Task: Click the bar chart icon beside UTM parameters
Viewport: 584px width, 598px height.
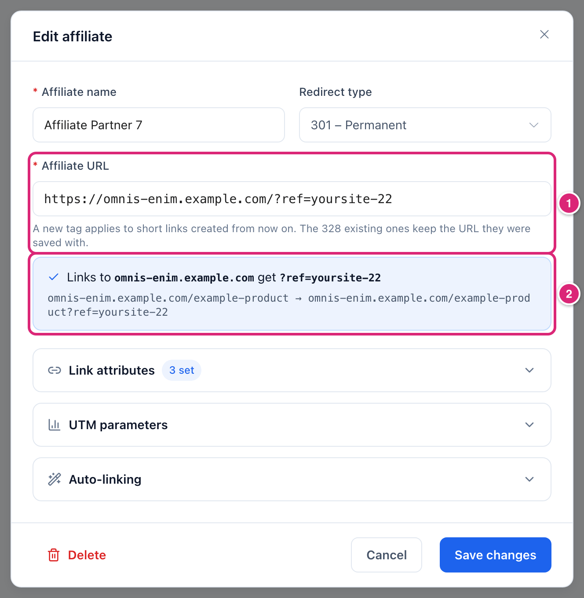Action: point(55,425)
